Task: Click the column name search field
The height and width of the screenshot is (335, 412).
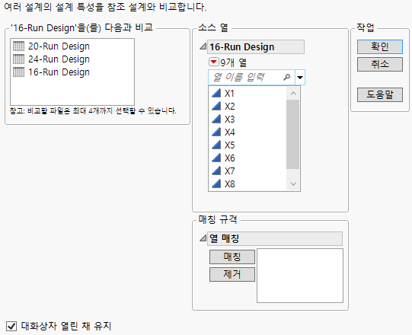Action: [251, 77]
